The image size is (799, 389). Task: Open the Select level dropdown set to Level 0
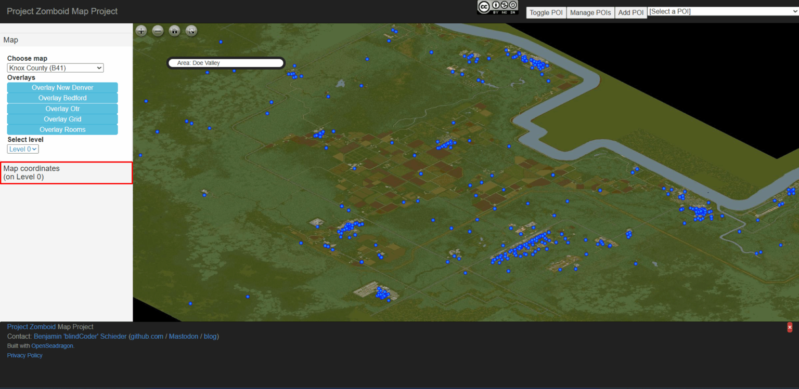tap(22, 149)
